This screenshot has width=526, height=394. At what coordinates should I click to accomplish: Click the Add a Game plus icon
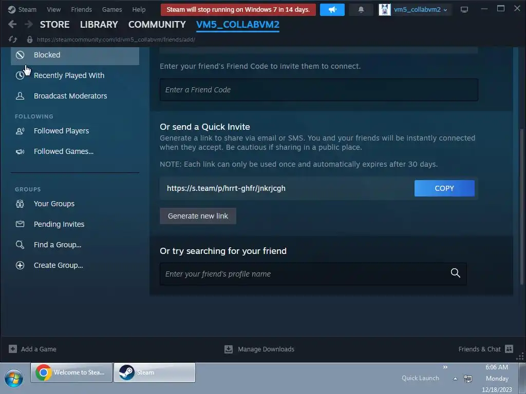point(13,349)
